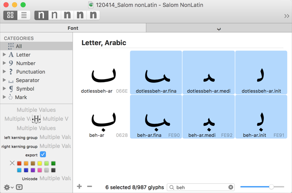Select the beh-ar glyph cell
The width and height of the screenshot is (292, 193).
(104, 117)
